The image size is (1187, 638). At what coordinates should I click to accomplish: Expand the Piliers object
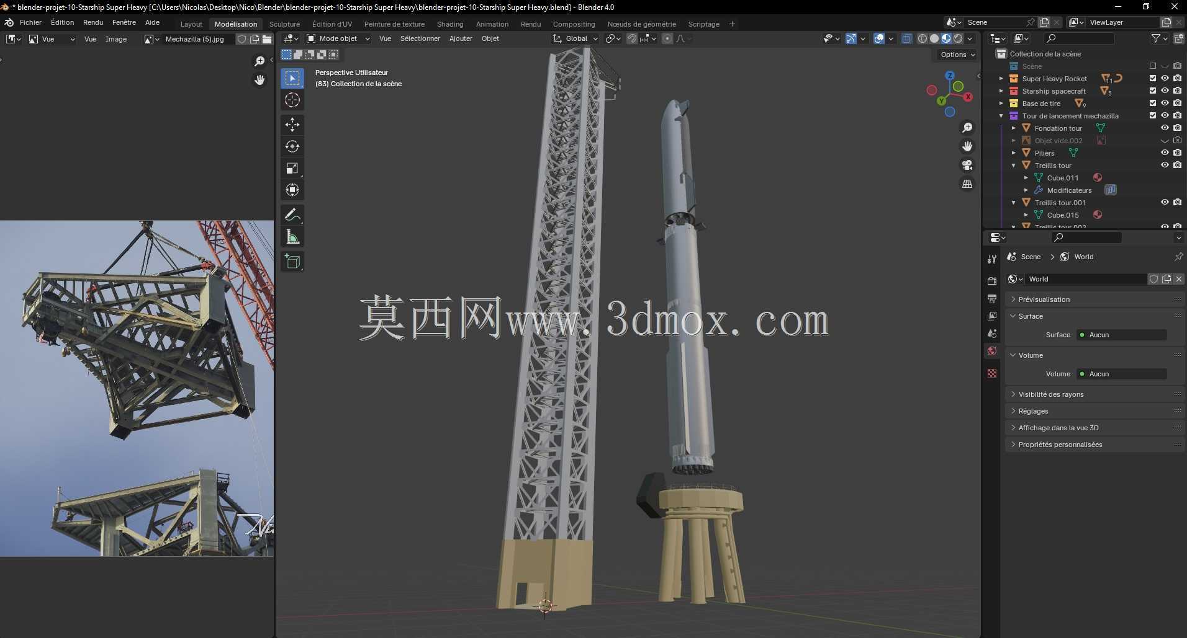coord(1013,153)
